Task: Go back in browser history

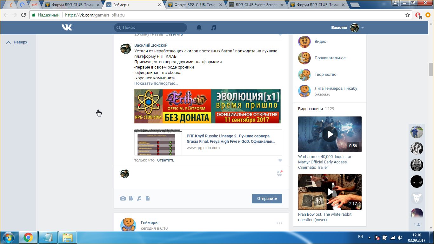Action: 5,15
